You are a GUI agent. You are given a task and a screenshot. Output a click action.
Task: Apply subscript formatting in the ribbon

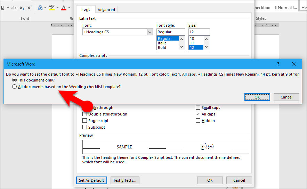point(22,8)
